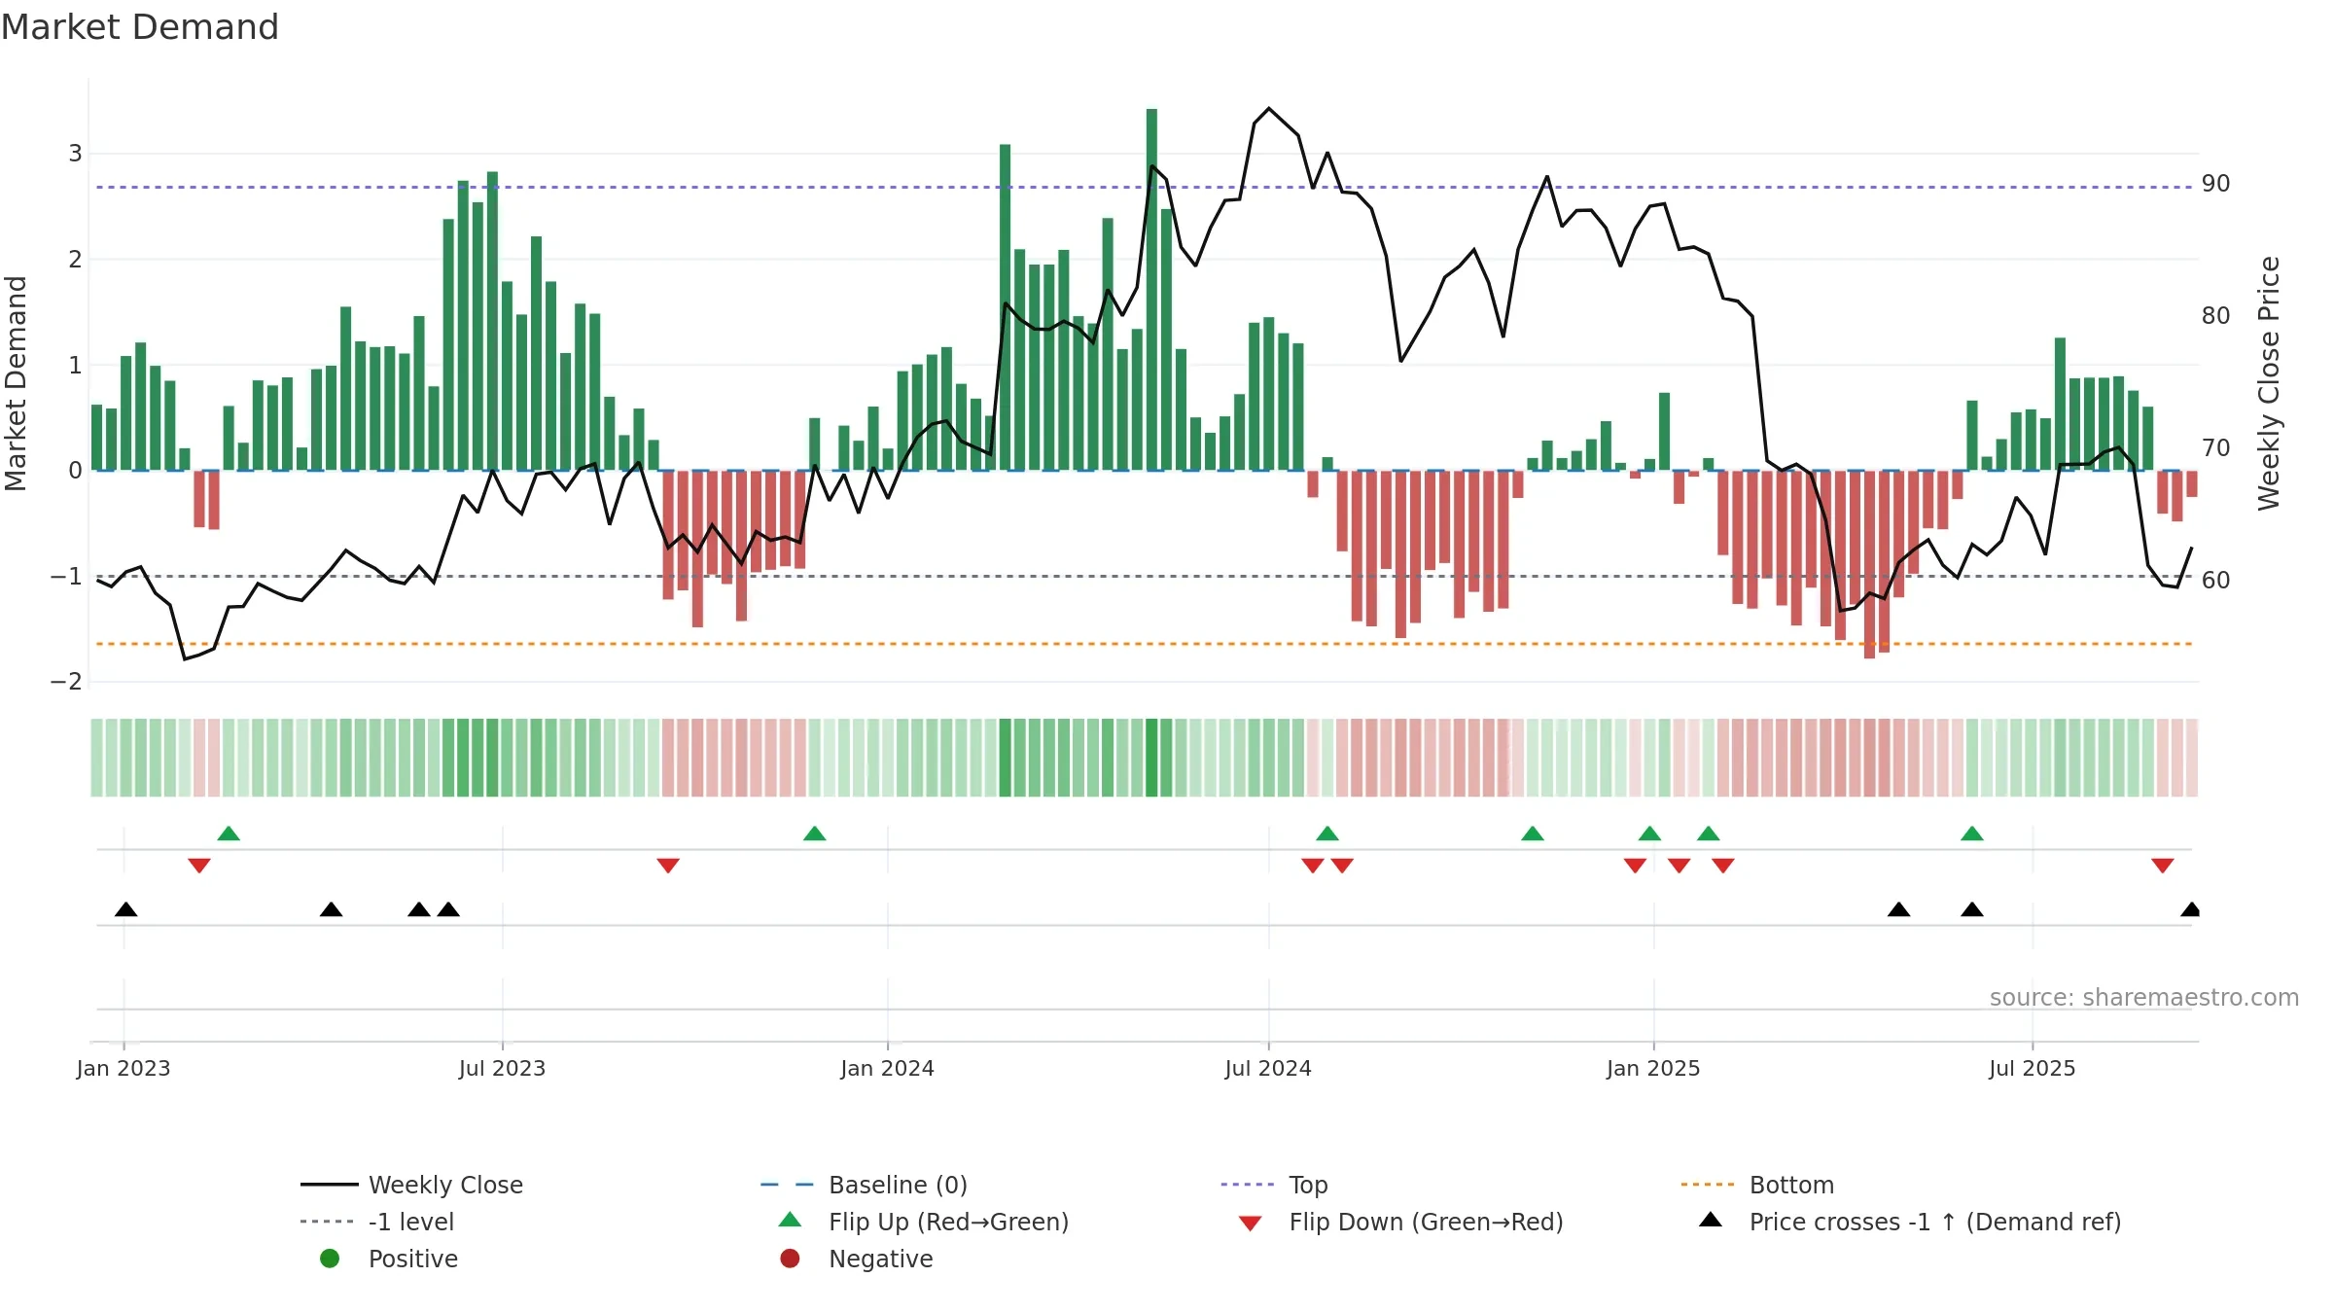Toggle Weekly Close legend entry
This screenshot has height=1313, width=2334.
(412, 1185)
